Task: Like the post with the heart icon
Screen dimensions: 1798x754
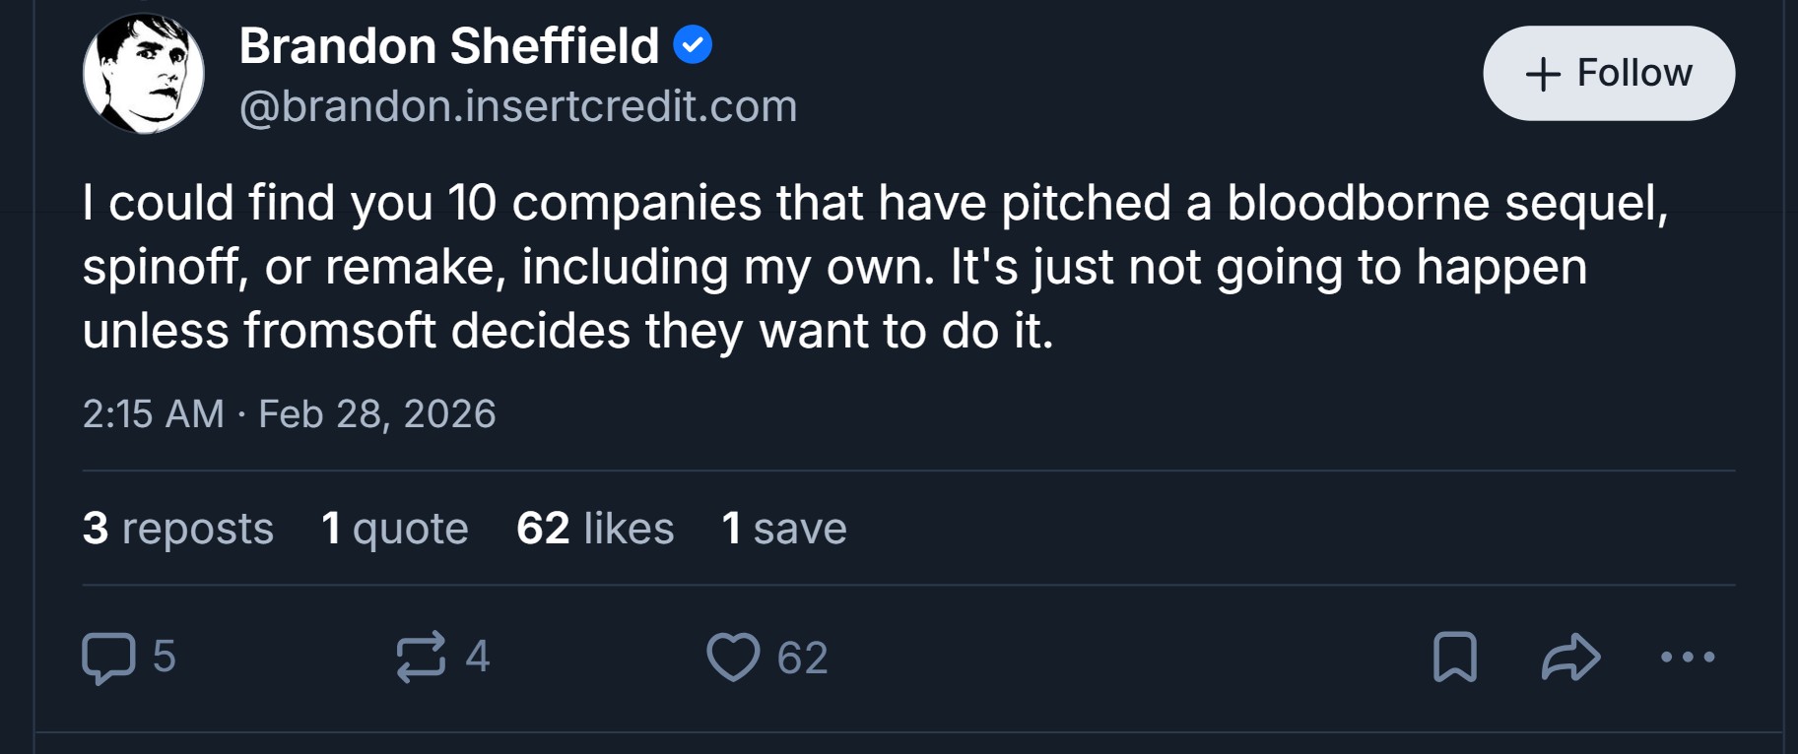Action: point(733,658)
